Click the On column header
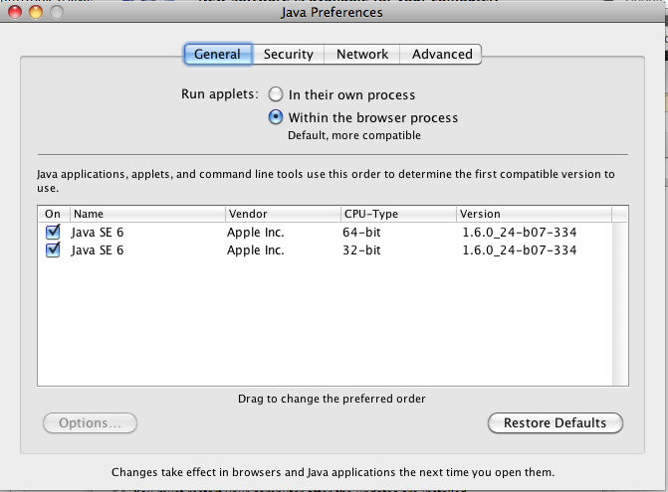Screen dimensions: 668x492 click(54, 214)
